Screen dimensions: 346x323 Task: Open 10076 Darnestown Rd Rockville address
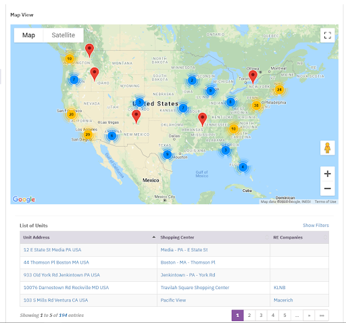click(x=66, y=288)
